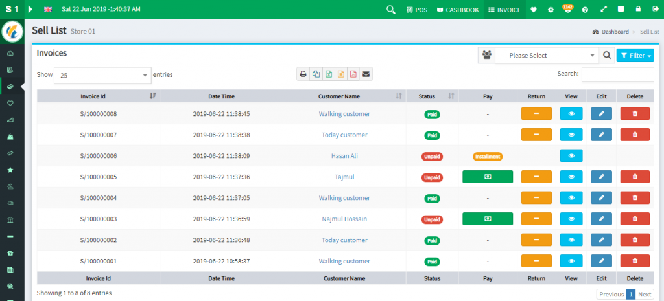664x301 pixels.
Task: Click the fullscreen expand arrows icon
Action: pos(604,10)
